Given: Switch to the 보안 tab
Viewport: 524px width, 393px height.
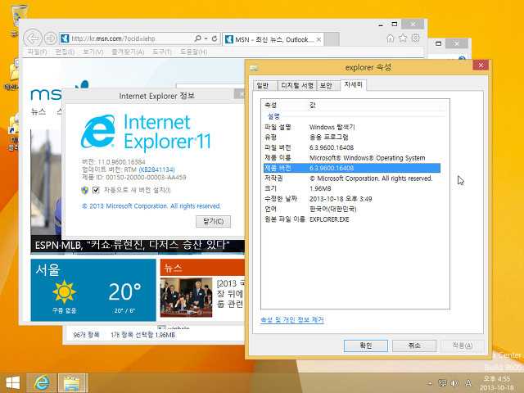Looking at the screenshot, I should coord(327,85).
